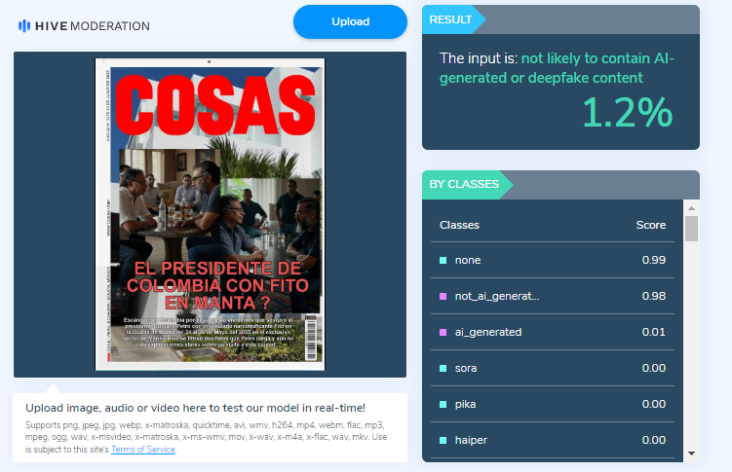Click the classes list scrollbar thumb
This screenshot has height=472, width=732.
(x=691, y=229)
